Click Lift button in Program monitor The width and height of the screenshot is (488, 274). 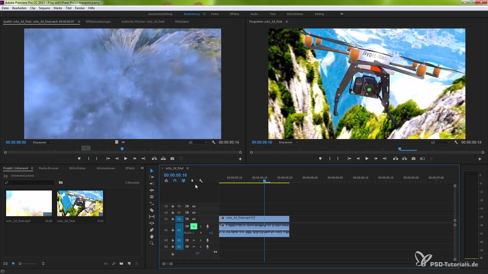point(395,159)
